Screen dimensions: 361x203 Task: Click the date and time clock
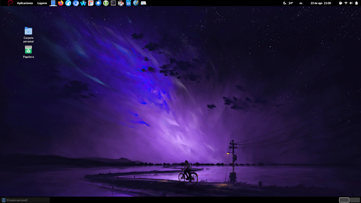(321, 3)
